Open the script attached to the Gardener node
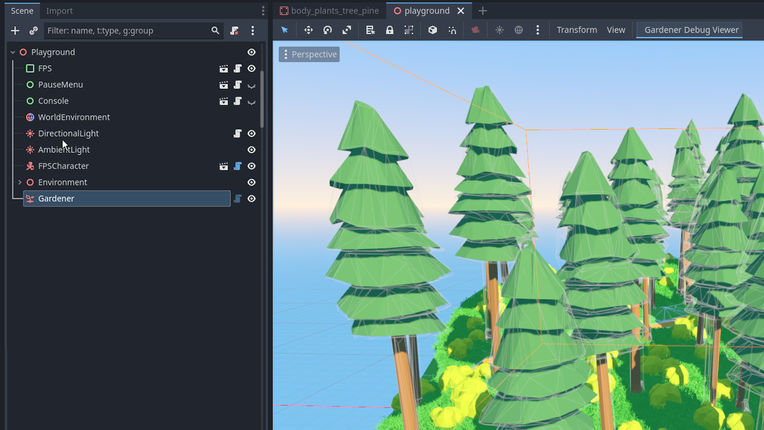764x430 pixels. point(237,198)
